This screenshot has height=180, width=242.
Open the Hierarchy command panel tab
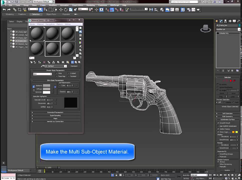225,21
